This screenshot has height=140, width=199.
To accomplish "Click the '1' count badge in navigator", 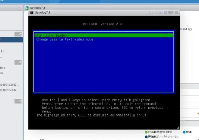I will pyautogui.click(x=18, y=101).
